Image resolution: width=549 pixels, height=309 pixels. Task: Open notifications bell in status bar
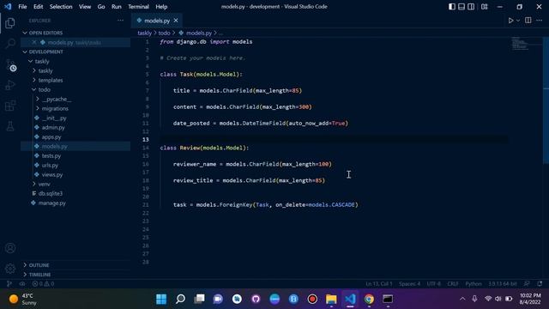click(540, 283)
